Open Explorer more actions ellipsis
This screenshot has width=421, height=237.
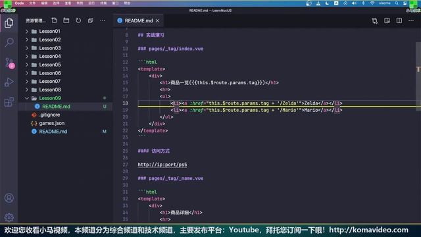103,20
